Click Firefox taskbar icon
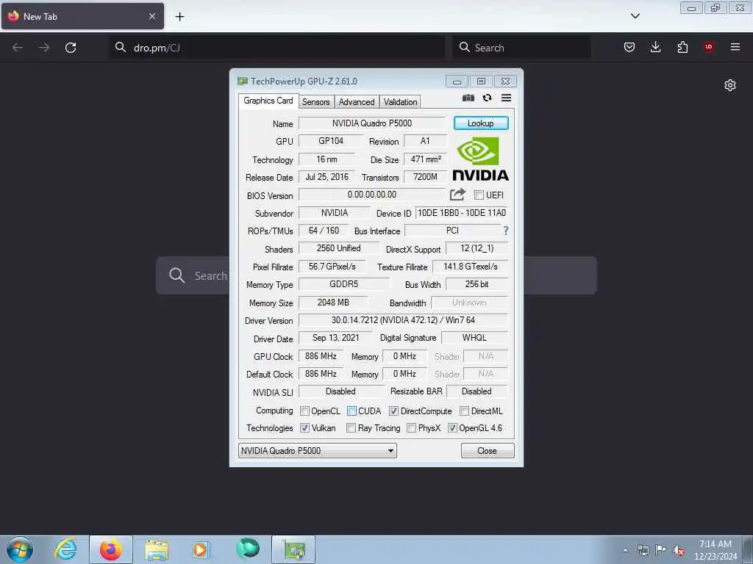 click(111, 549)
